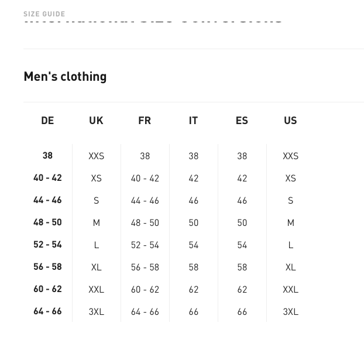Select FR size 44 - 46 cell

[x=145, y=201]
